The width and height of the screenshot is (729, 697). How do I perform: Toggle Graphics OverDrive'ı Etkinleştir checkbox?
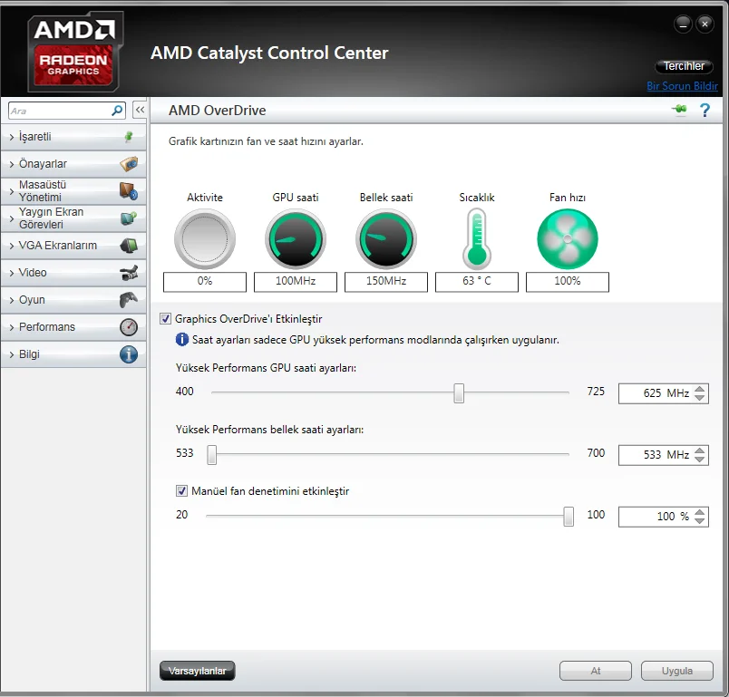(165, 319)
